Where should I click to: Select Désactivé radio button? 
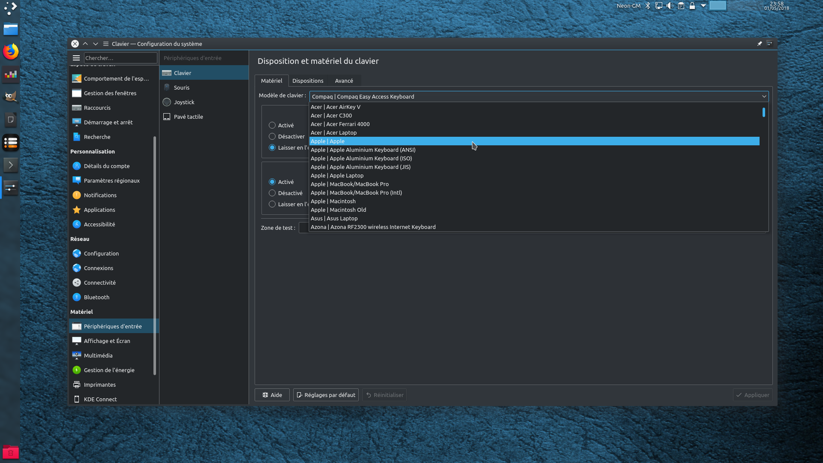[272, 193]
